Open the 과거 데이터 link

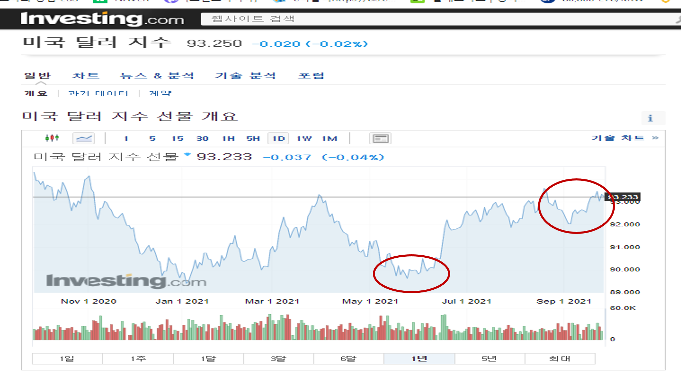[x=98, y=93]
